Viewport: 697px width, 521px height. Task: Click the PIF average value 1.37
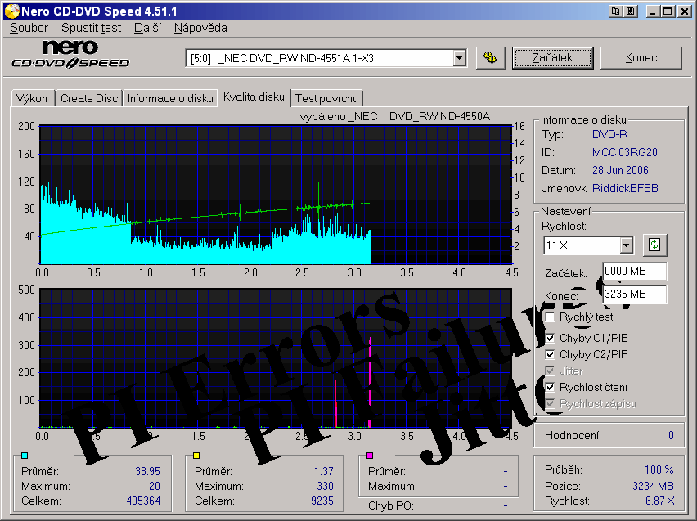(x=324, y=471)
